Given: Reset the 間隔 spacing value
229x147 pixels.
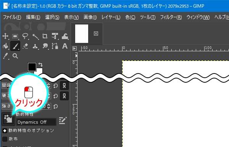Looking at the screenshot, I should coord(55,86).
